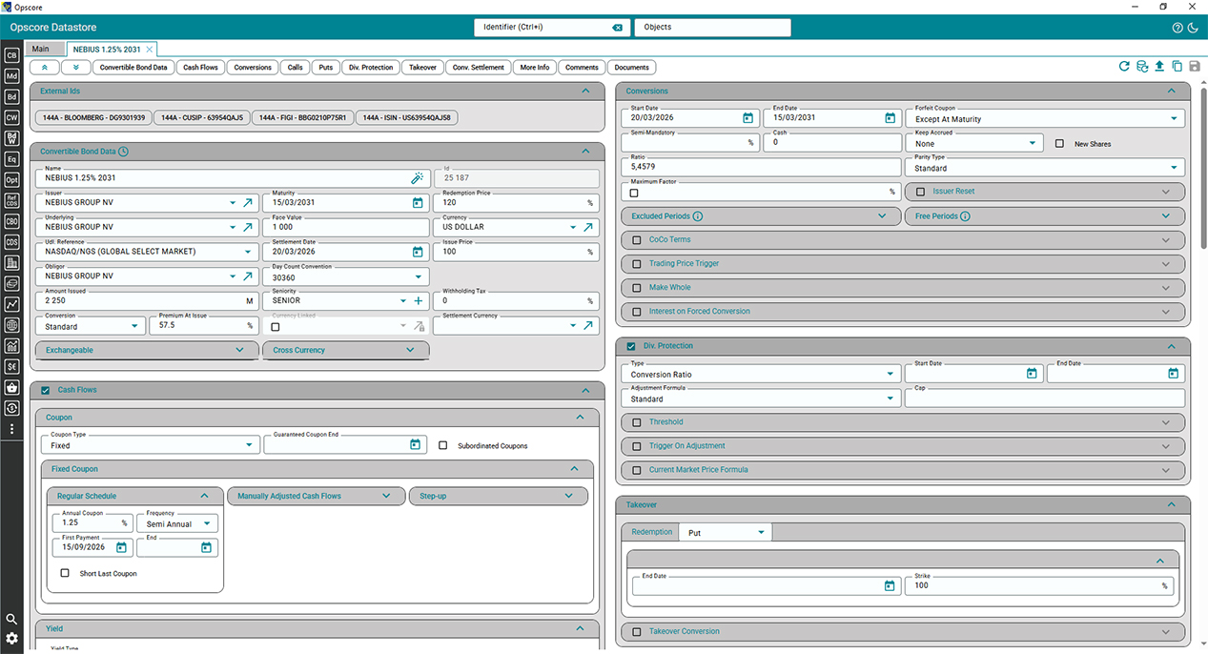Click the copy/duplicate icon near save
1208x654 pixels.
click(1177, 67)
